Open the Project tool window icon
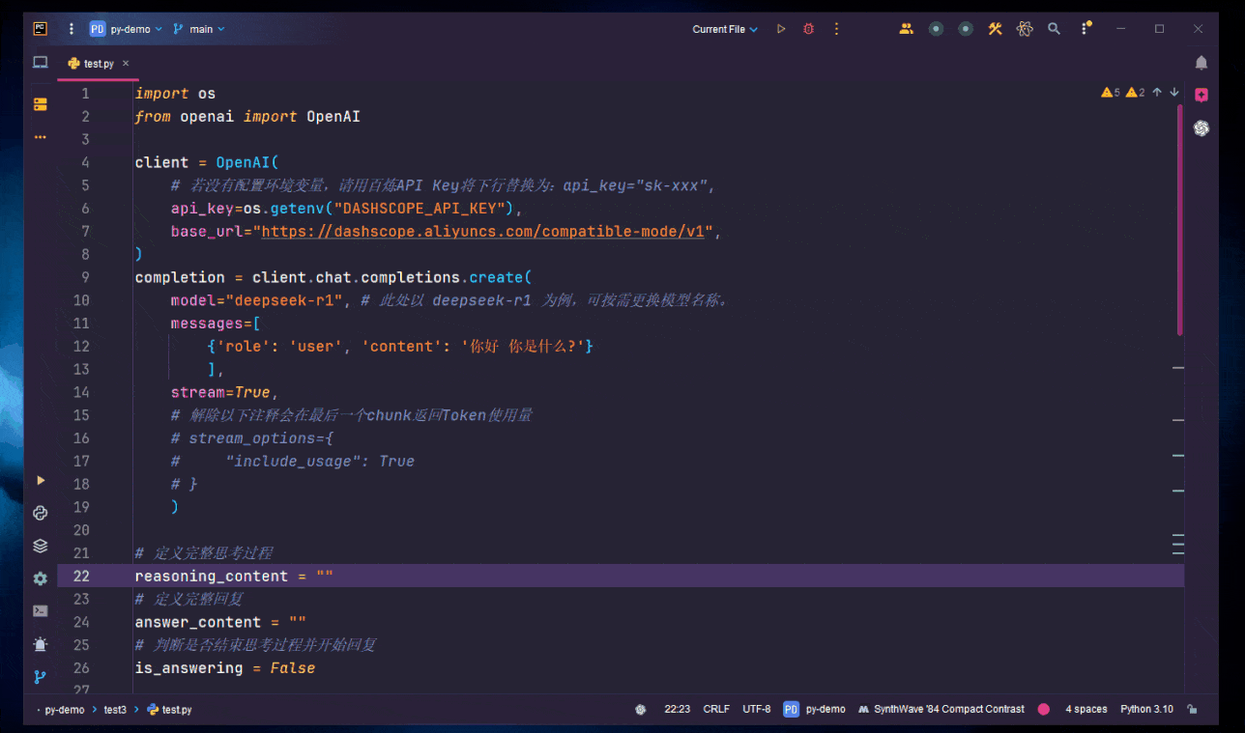This screenshot has height=733, width=1245. click(x=41, y=63)
